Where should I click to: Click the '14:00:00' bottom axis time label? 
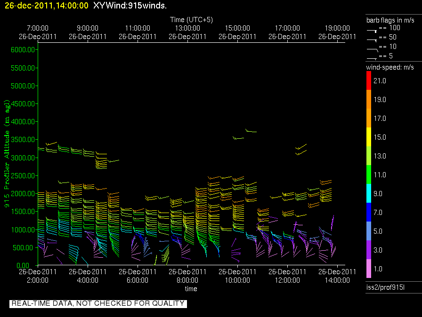pyautogui.click(x=337, y=280)
